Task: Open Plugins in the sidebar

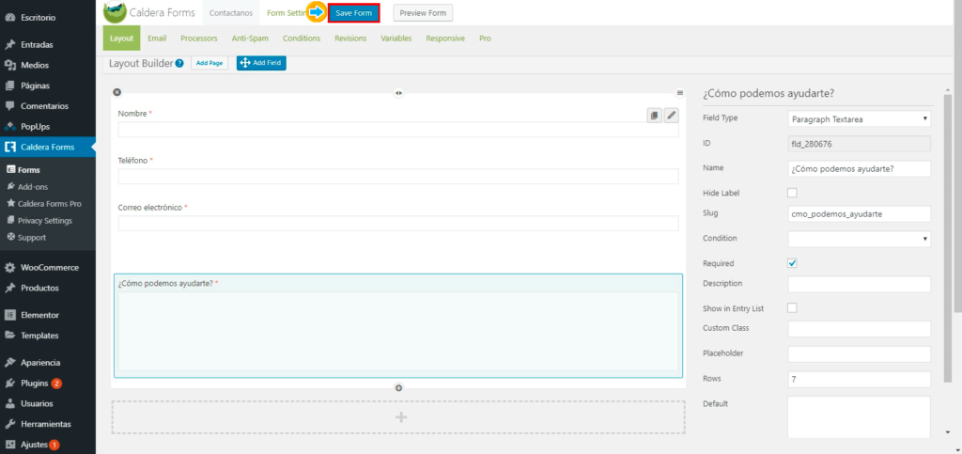Action: click(x=33, y=384)
